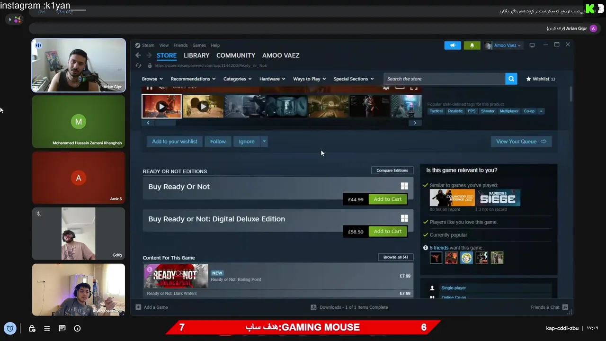Click the 5 friends link
The width and height of the screenshot is (606, 341).
439,248
